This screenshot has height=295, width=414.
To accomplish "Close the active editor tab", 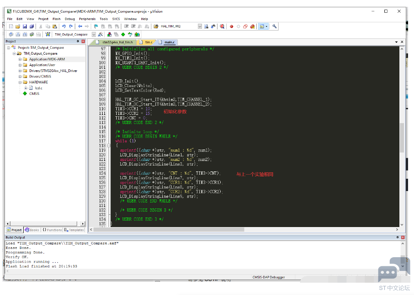I will [402, 42].
